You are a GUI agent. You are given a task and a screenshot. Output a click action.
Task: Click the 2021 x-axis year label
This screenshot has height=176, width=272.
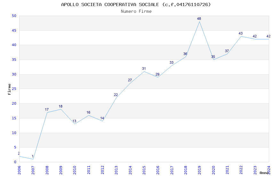point(227,170)
